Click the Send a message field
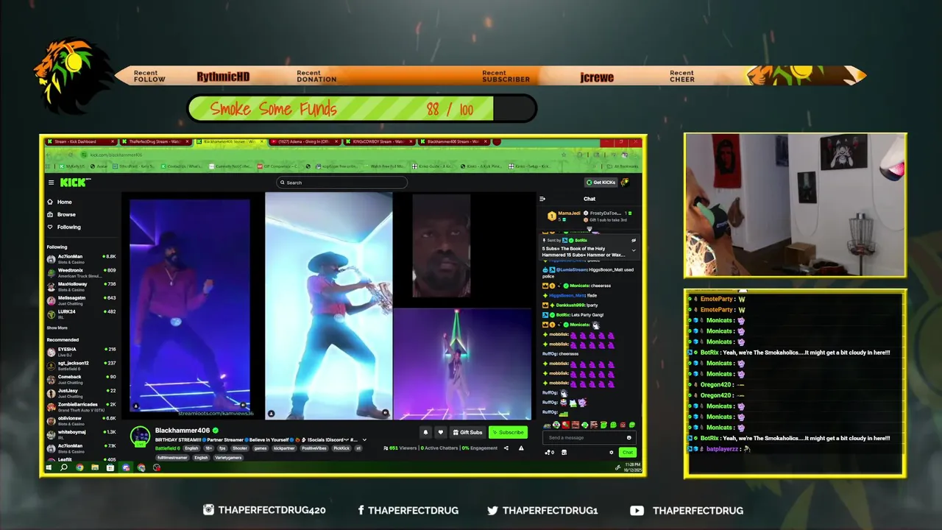 click(589, 437)
